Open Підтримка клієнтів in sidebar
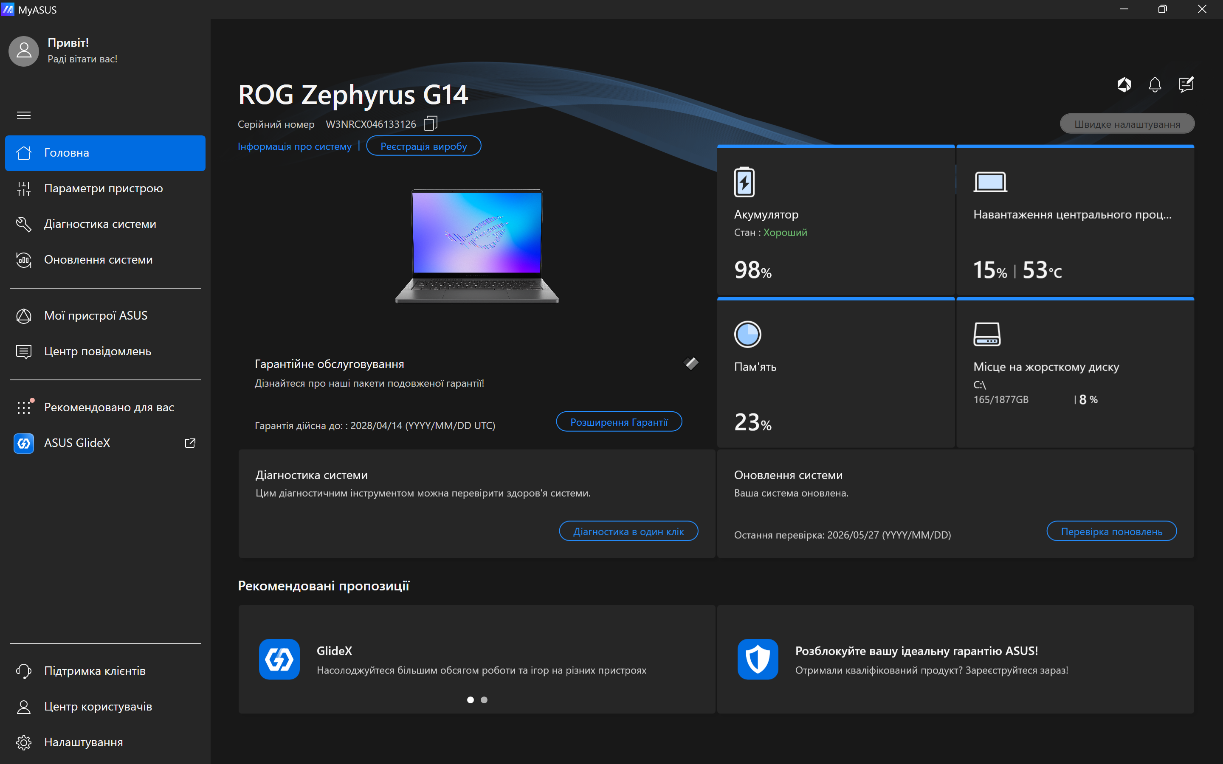 tap(105, 671)
